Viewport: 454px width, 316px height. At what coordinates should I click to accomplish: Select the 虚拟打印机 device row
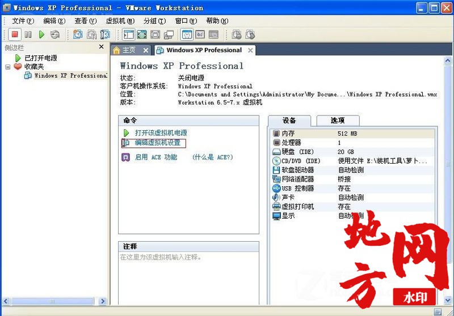pos(353,207)
